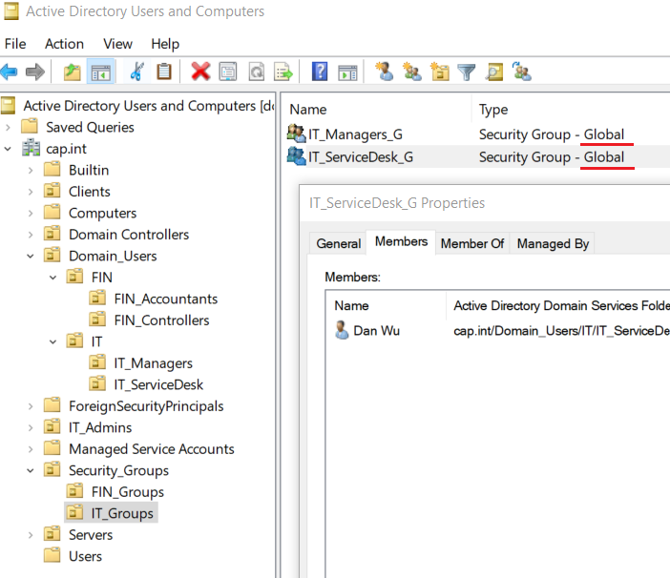Click the Refresh toolbar icon

click(x=256, y=72)
